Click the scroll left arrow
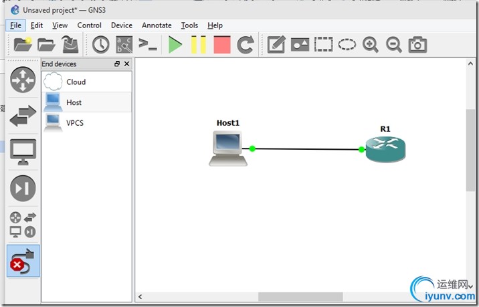 pyautogui.click(x=140, y=296)
